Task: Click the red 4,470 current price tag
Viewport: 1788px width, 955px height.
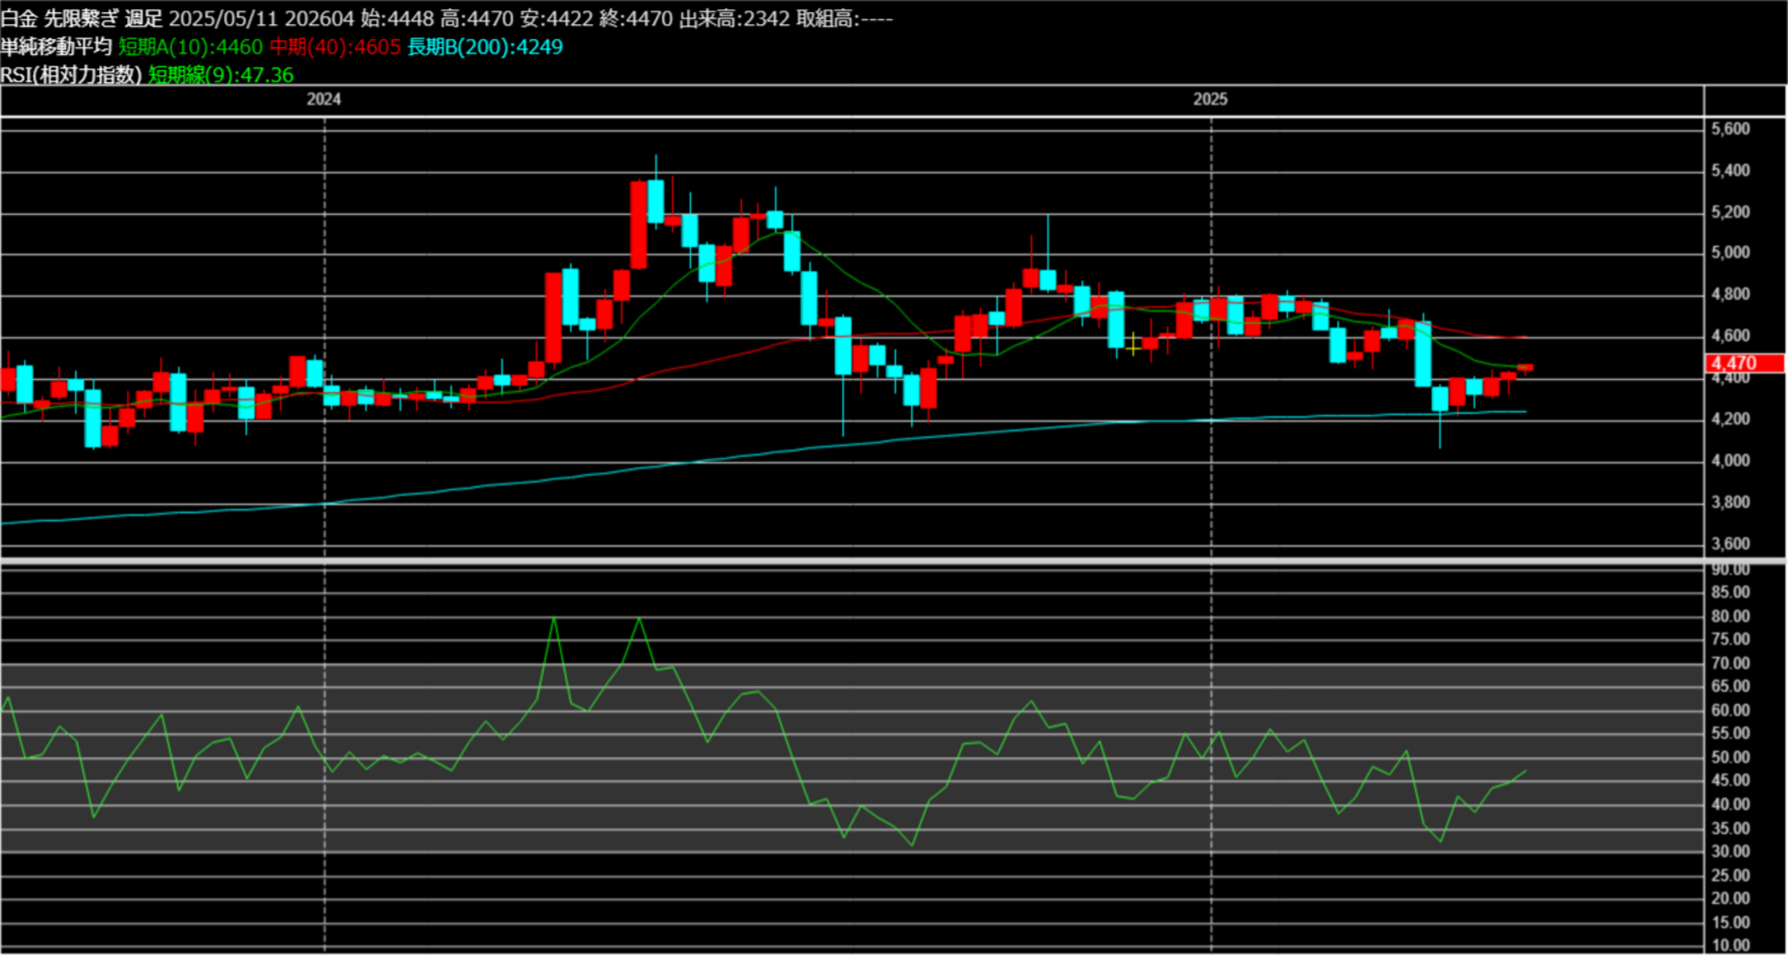Action: [x=1746, y=364]
